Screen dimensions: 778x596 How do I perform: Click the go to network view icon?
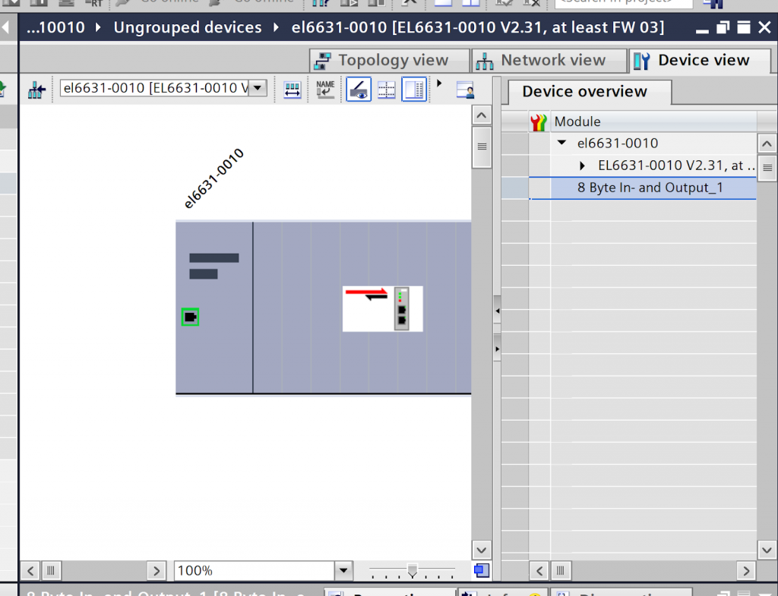click(36, 90)
